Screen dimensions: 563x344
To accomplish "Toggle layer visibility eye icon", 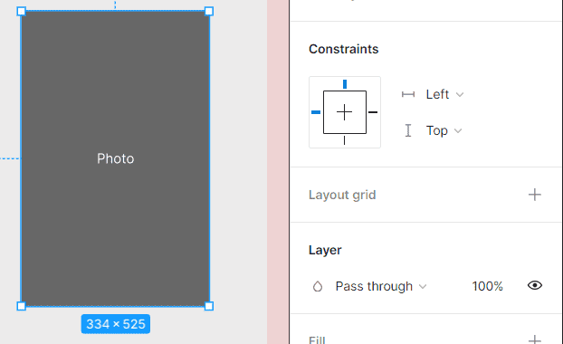I will pyautogui.click(x=535, y=285).
